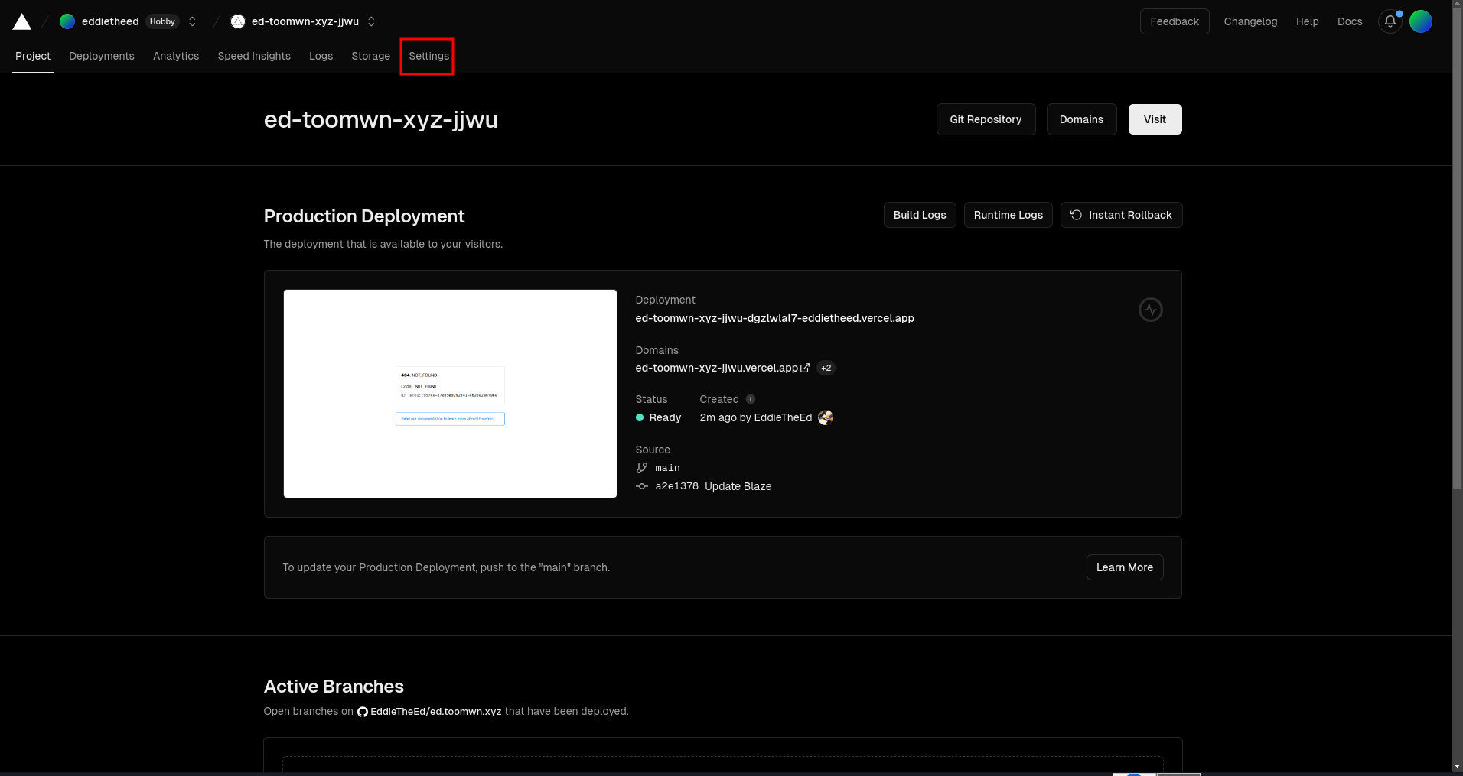
Task: Click the EddieTheEd author avatar
Action: tap(826, 417)
